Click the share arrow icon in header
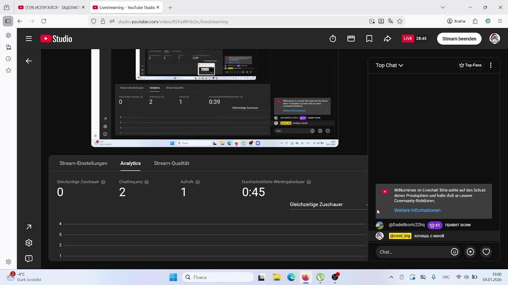 [387, 38]
